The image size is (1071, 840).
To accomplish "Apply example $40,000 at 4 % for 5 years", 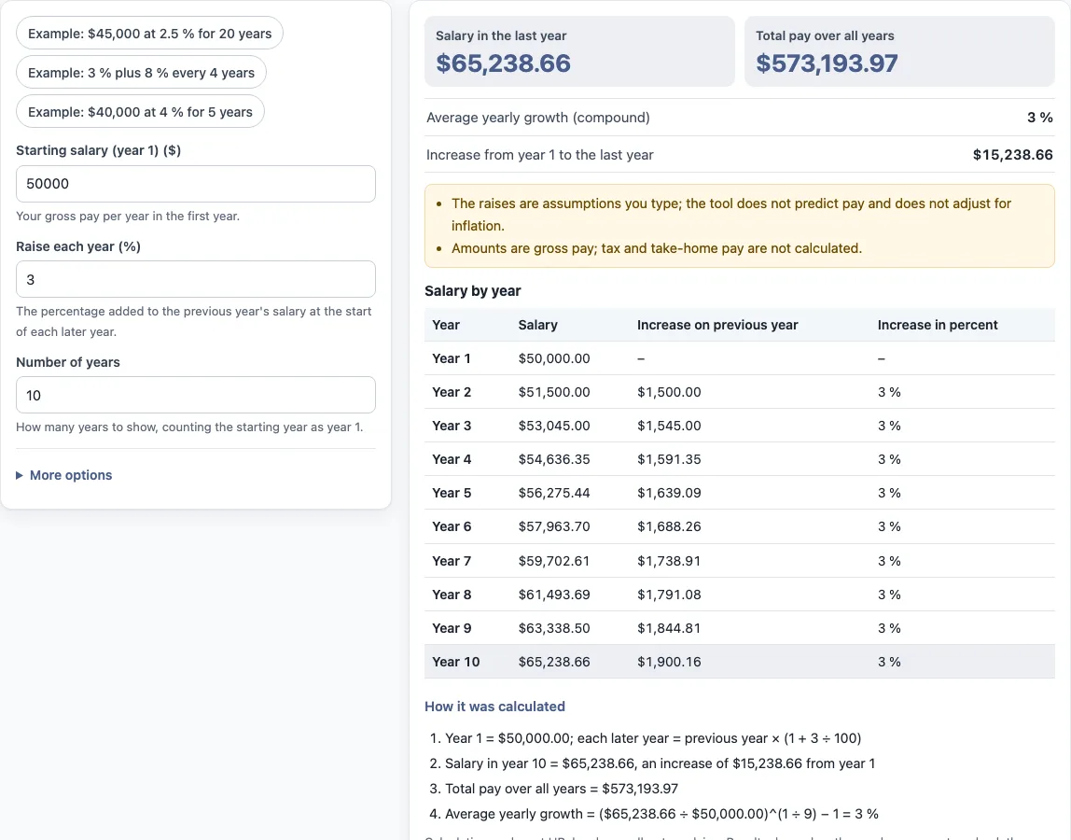I will pos(140,111).
